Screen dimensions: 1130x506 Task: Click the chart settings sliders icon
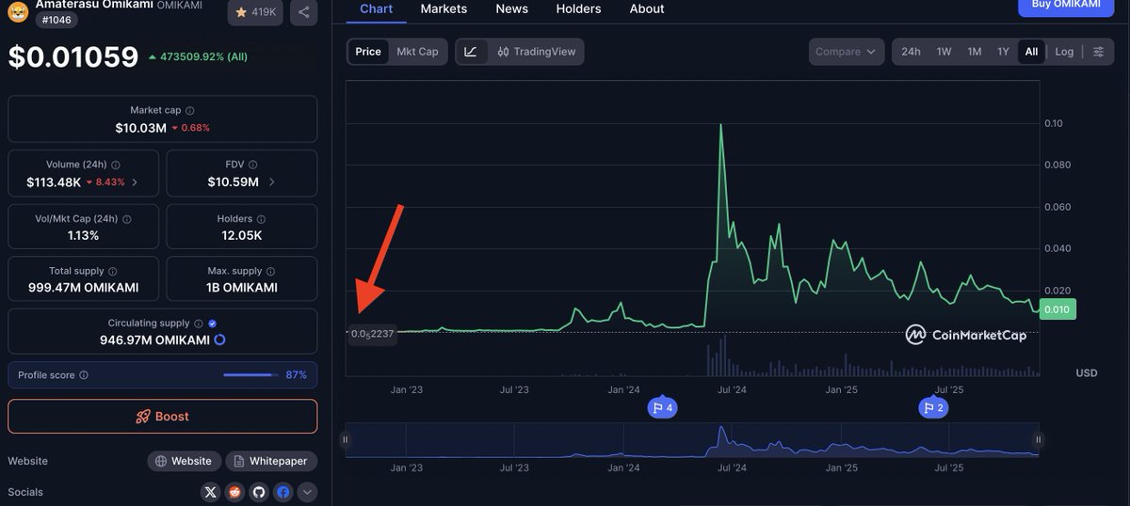[x=1098, y=52]
